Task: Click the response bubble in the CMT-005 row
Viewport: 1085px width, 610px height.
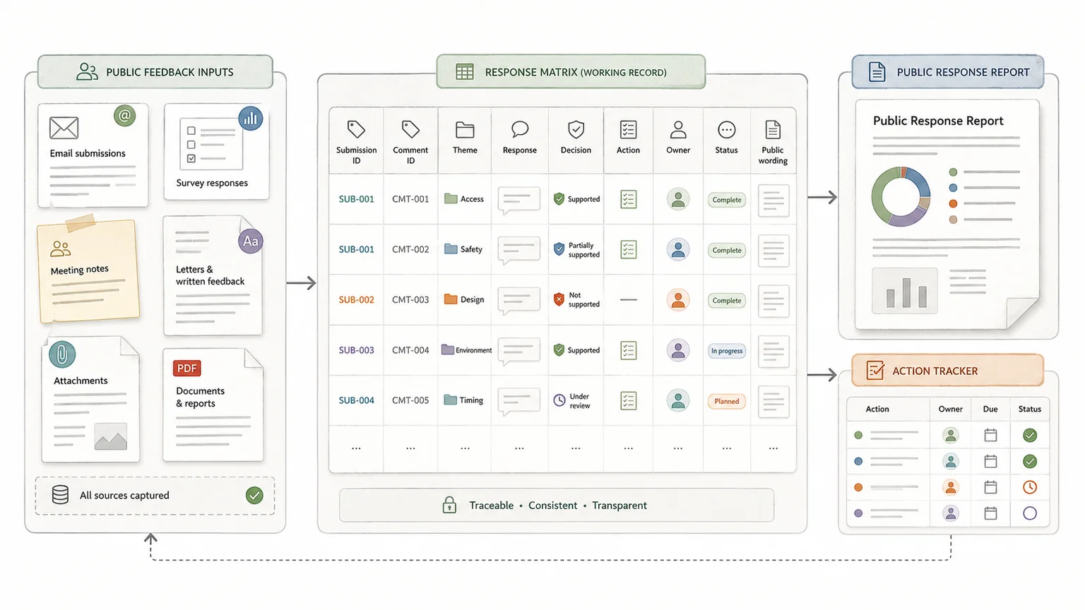Action: coord(518,401)
